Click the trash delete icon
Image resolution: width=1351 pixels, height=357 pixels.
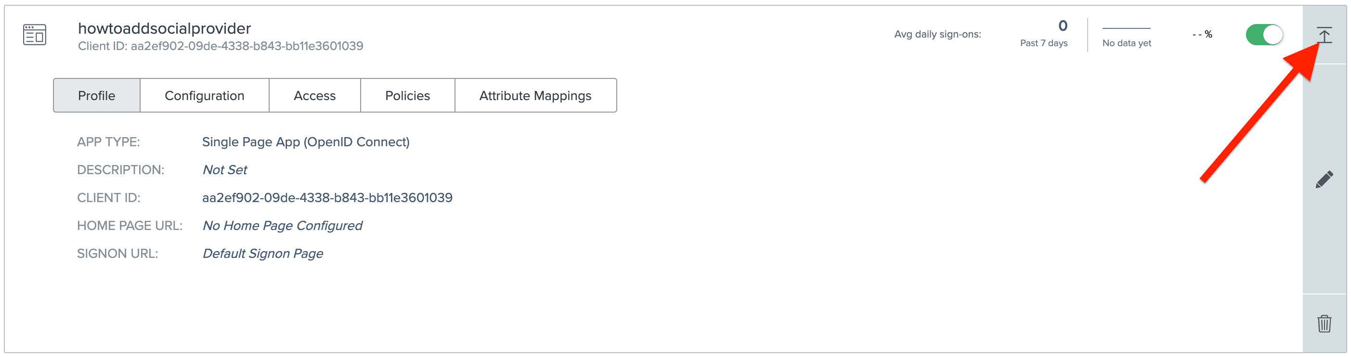tap(1324, 323)
